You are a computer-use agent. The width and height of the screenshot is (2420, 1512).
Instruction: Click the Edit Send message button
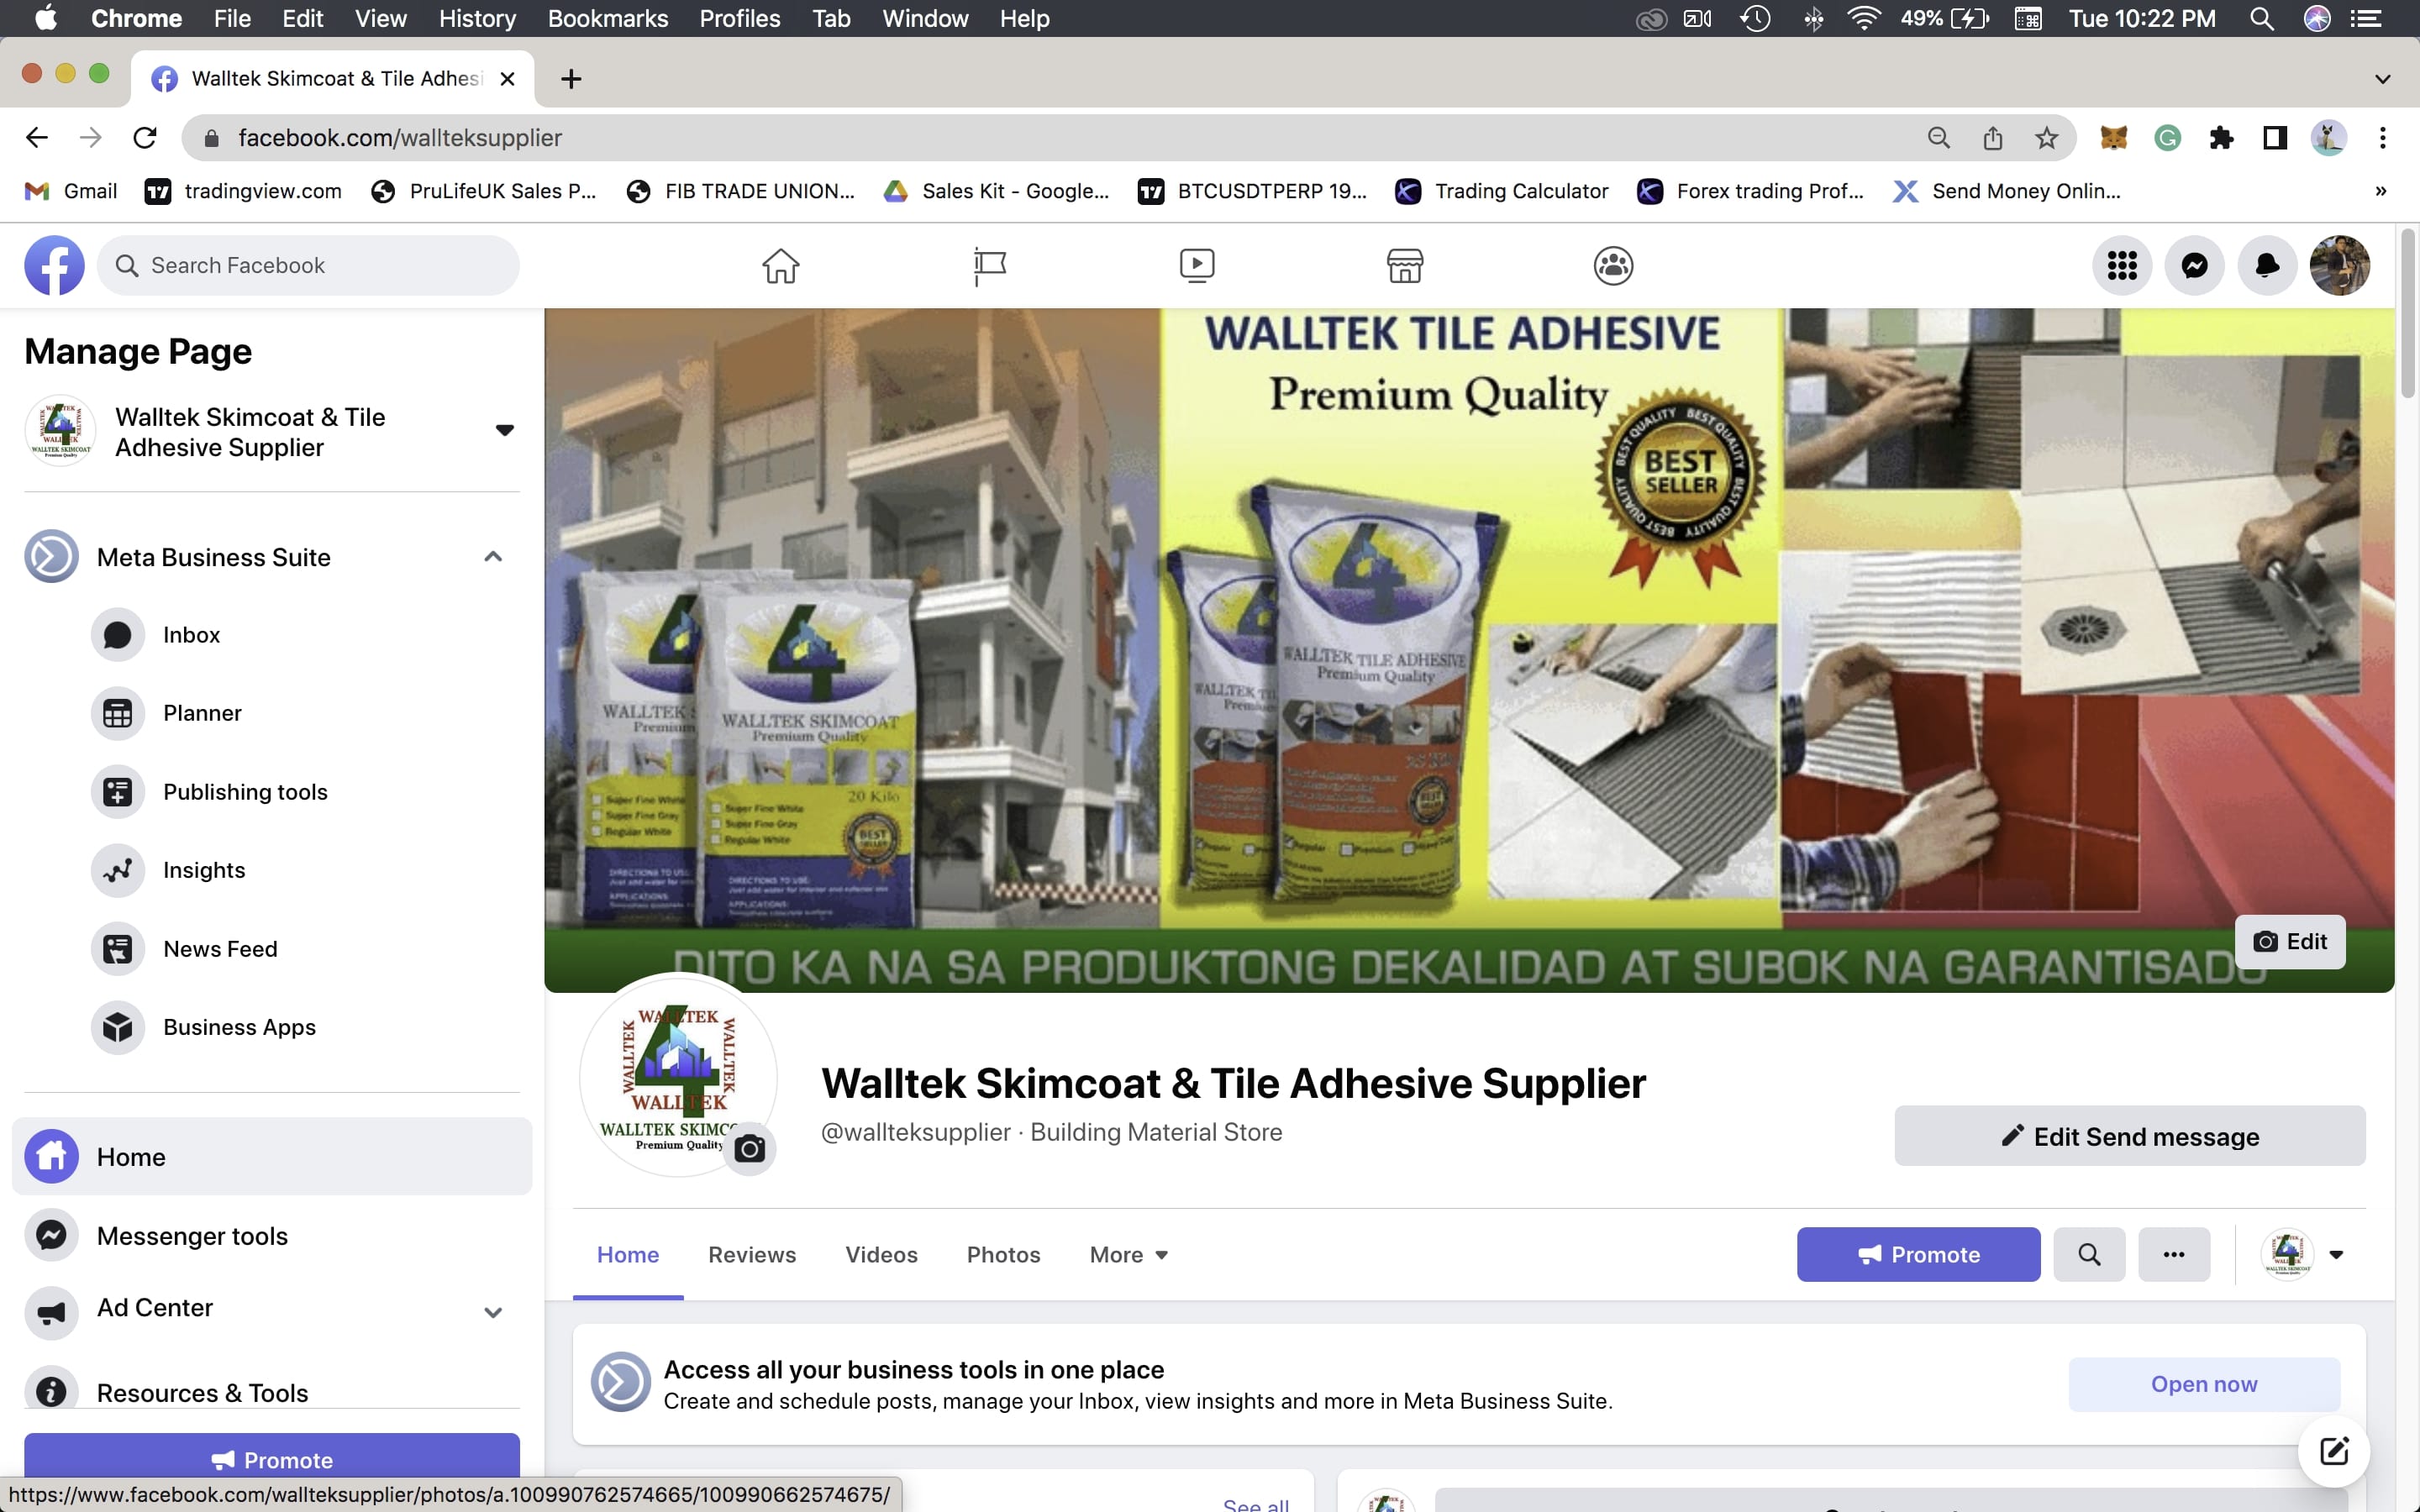2129,1136
